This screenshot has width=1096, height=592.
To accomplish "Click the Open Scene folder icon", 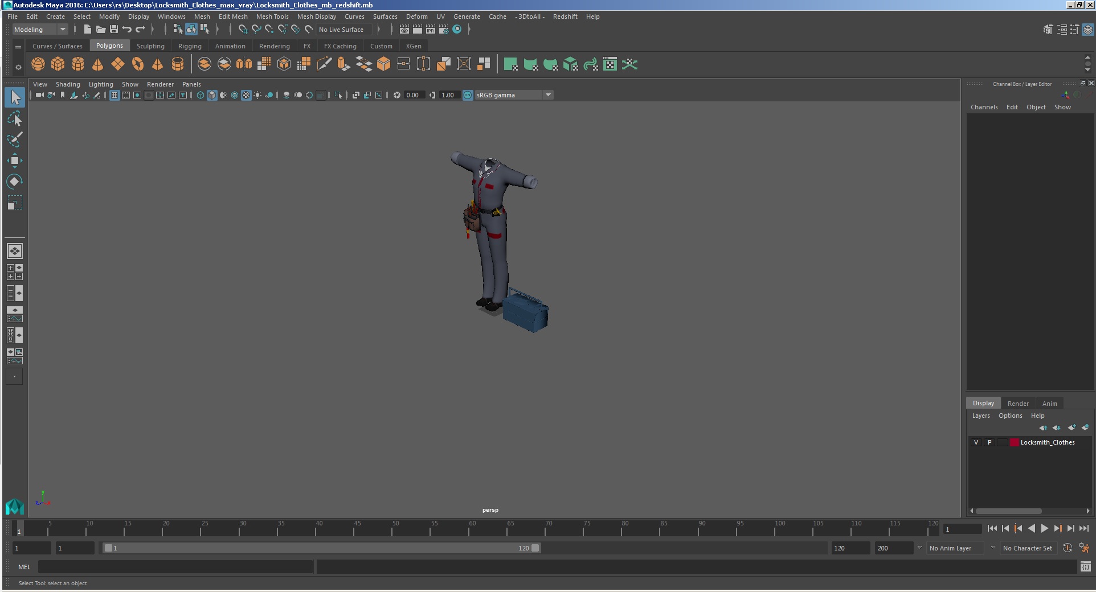I will tap(101, 30).
